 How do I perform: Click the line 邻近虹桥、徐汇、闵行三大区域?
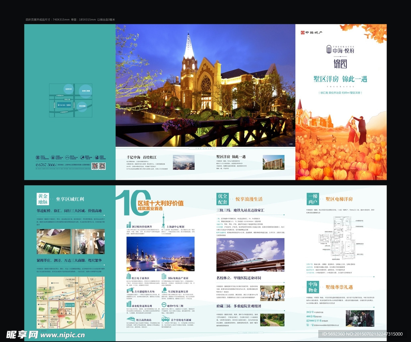tap(61, 211)
